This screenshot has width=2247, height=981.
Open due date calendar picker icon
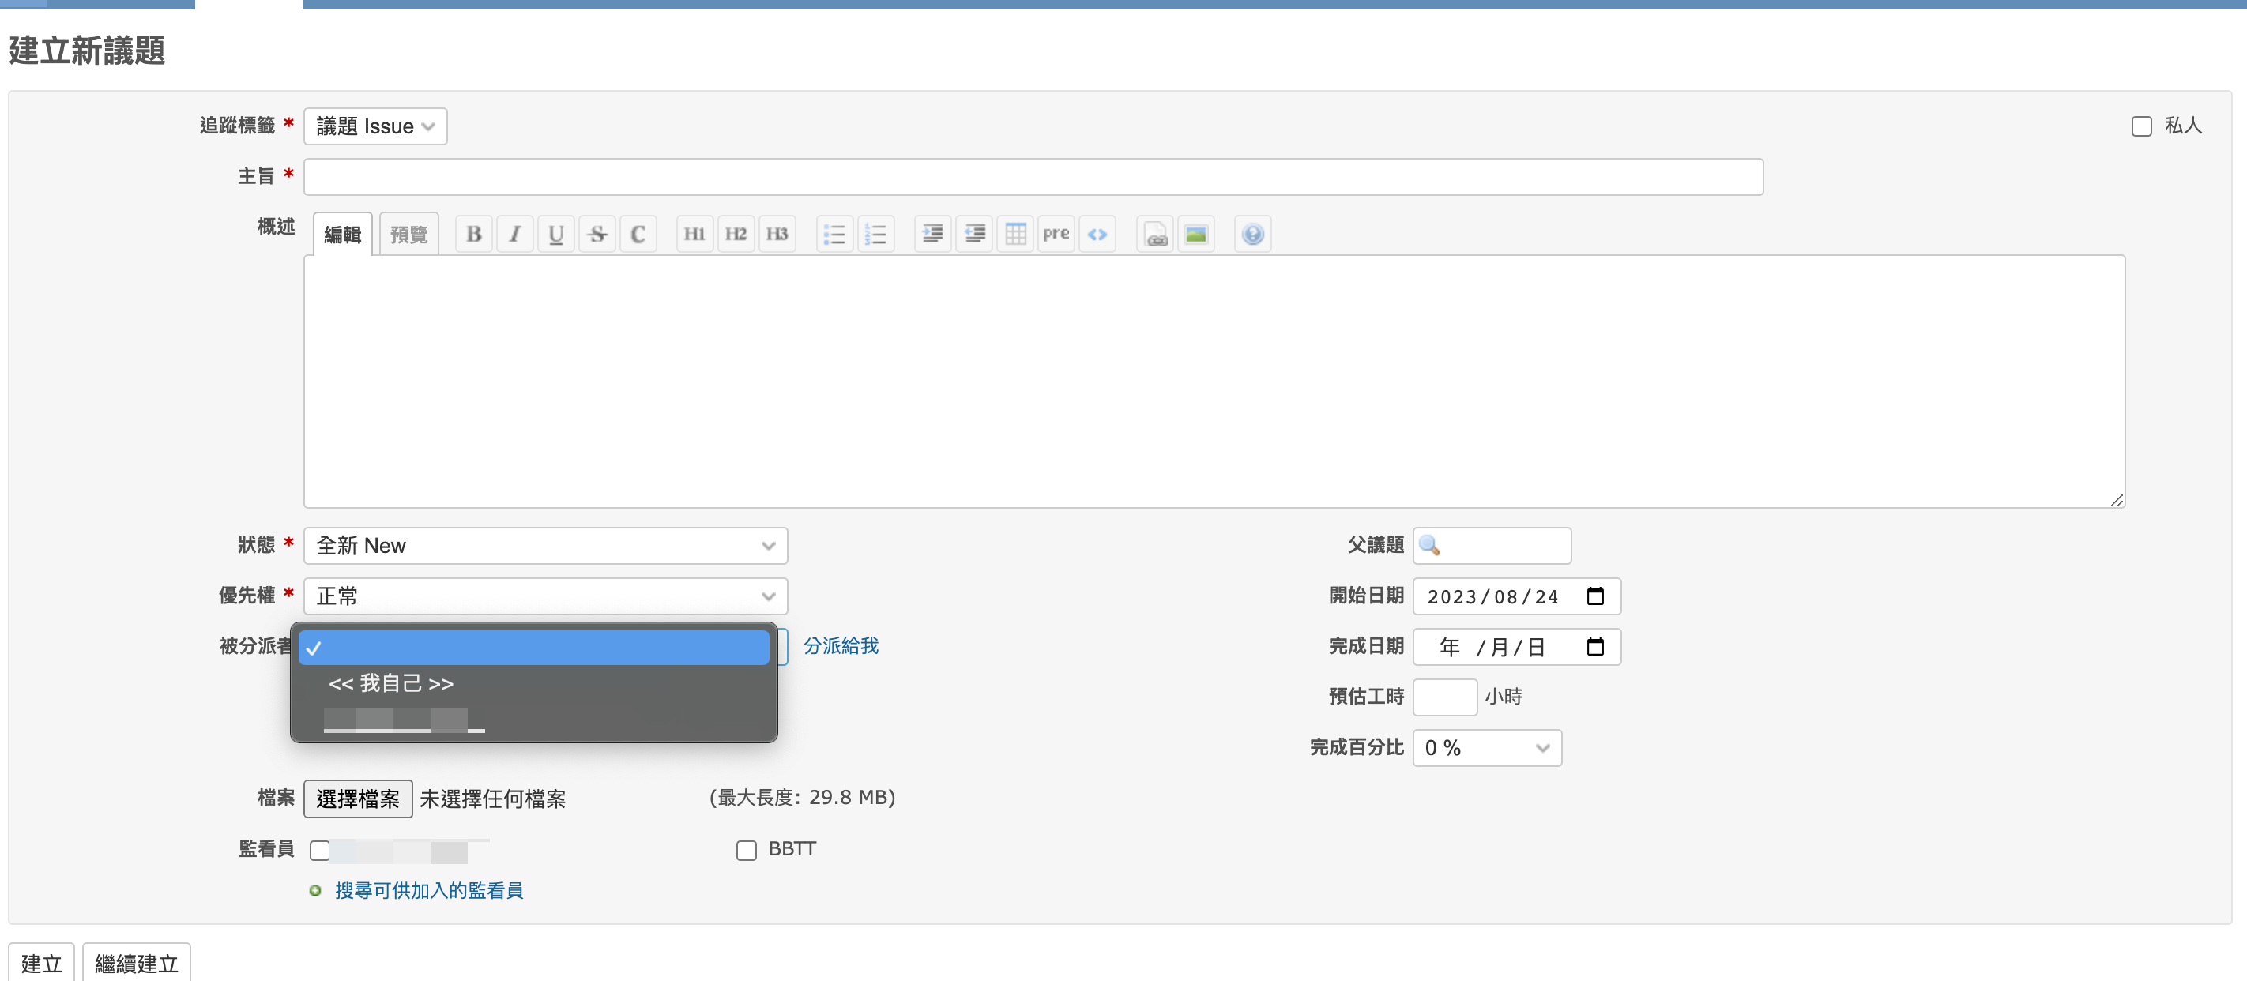[1595, 647]
